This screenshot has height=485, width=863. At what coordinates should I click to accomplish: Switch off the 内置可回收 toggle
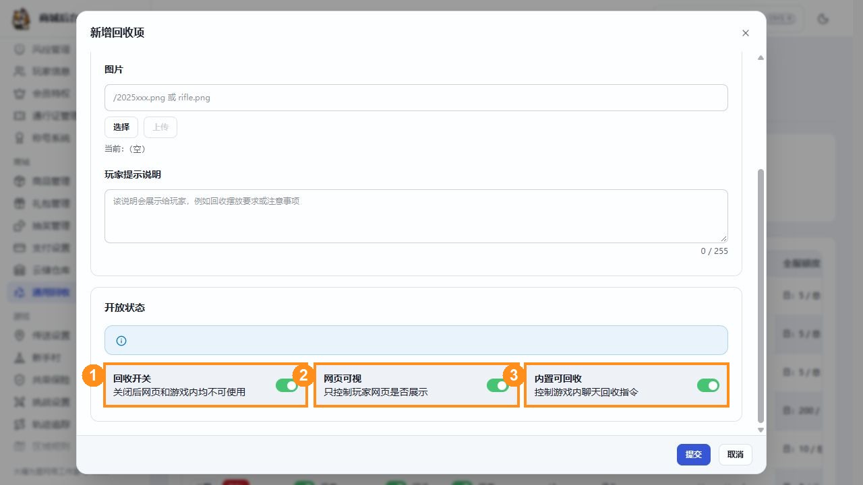point(708,385)
